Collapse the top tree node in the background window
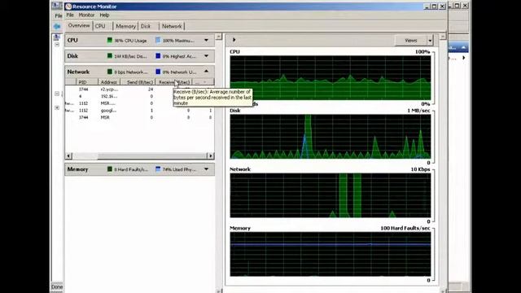The image size is (521, 293). [x=57, y=44]
